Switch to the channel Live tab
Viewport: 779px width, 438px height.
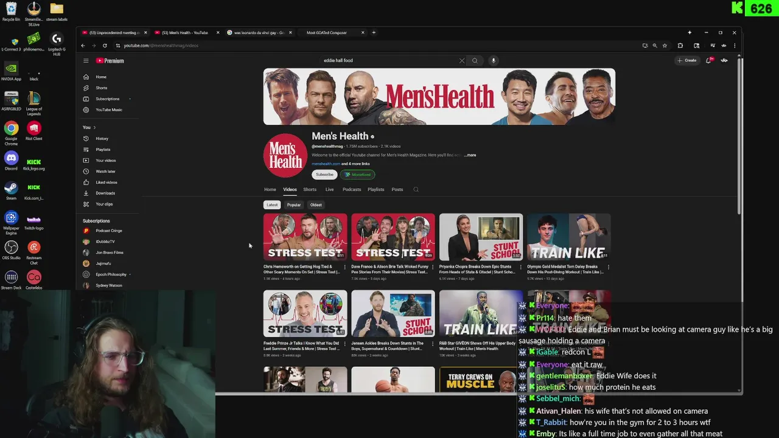click(329, 189)
